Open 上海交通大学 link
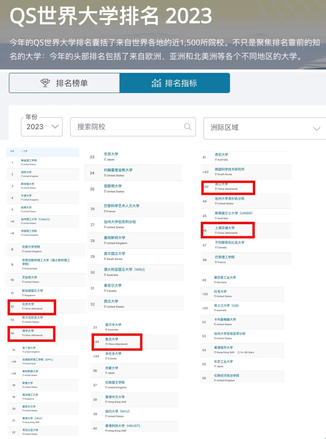The image size is (326, 439). point(225,228)
